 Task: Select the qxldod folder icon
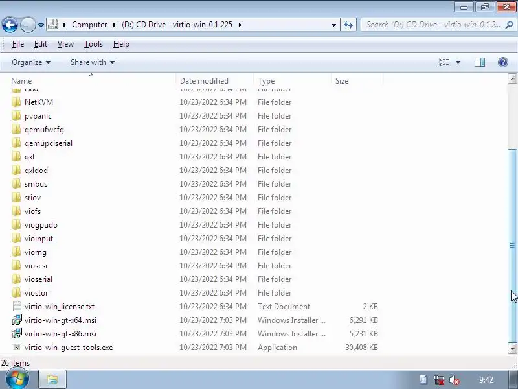pyautogui.click(x=17, y=170)
